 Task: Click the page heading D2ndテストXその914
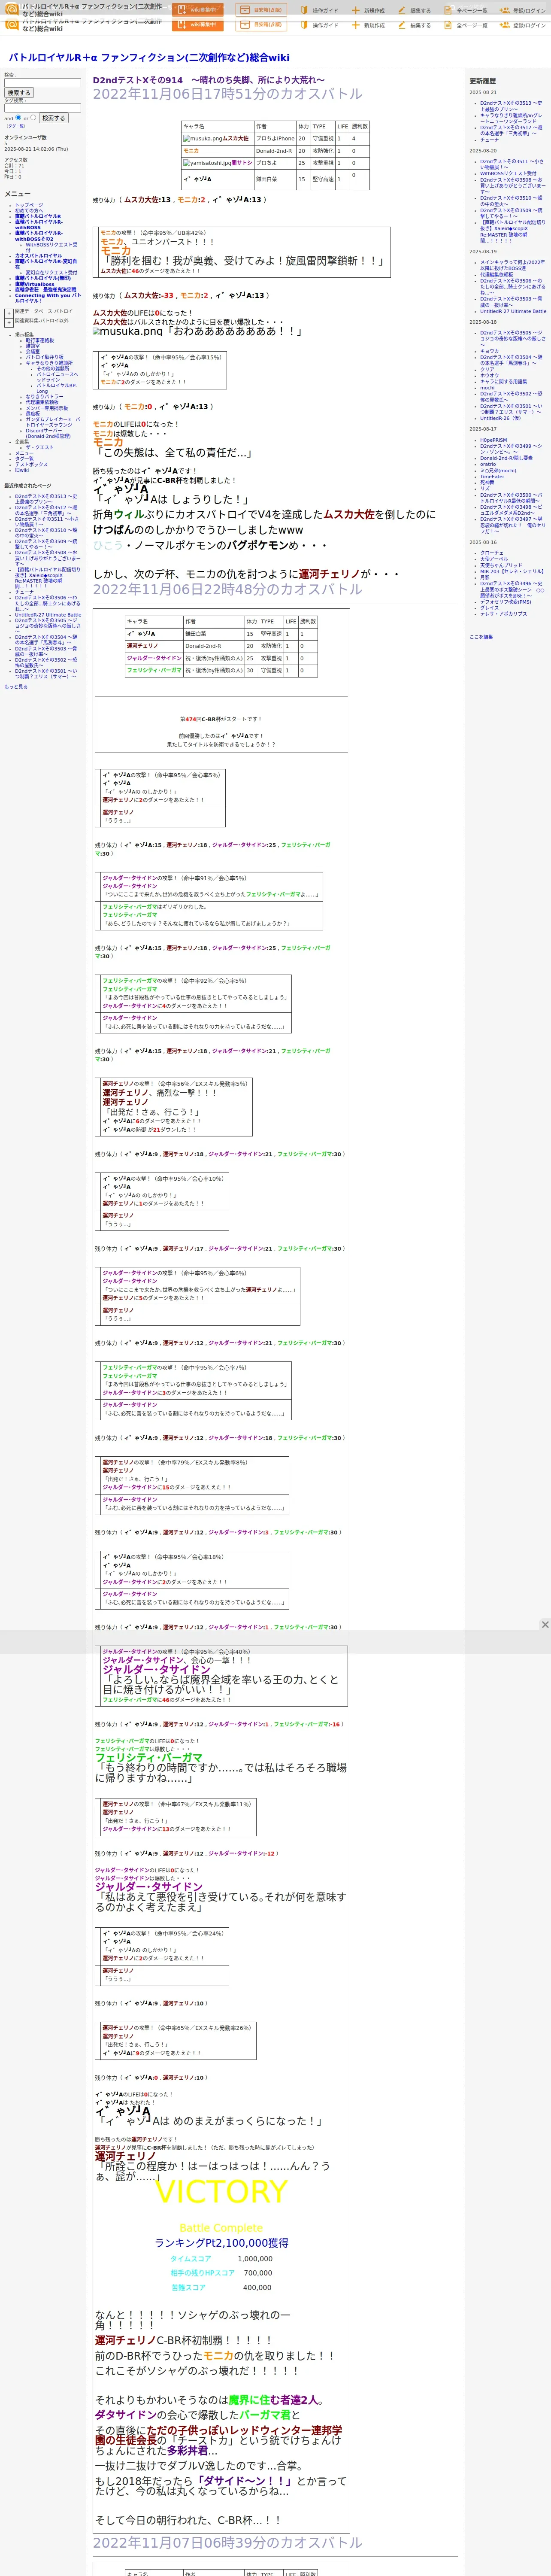point(208,80)
